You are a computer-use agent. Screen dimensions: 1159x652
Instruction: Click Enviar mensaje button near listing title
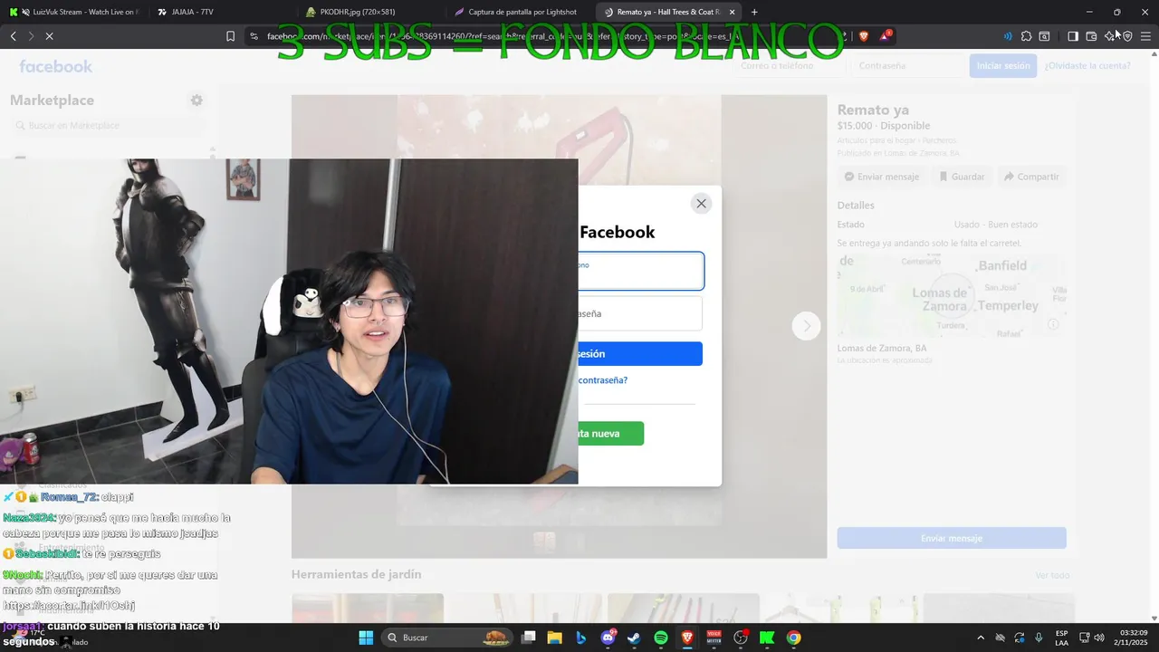click(x=882, y=177)
